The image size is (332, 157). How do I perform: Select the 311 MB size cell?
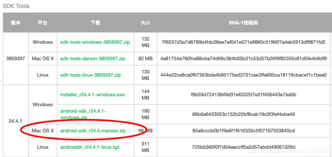pos(146,147)
